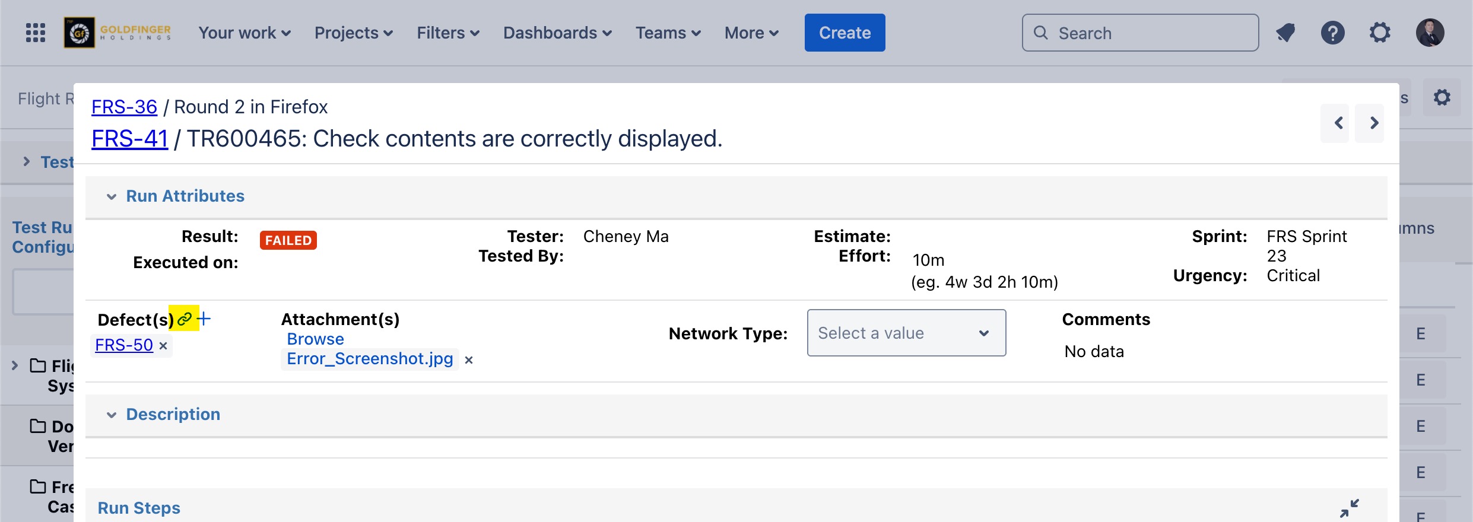This screenshot has width=1473, height=522.
Task: Open the help question mark icon
Action: pos(1332,33)
